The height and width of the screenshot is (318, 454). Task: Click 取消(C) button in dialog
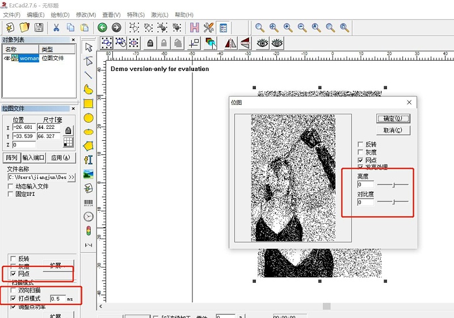tap(393, 130)
